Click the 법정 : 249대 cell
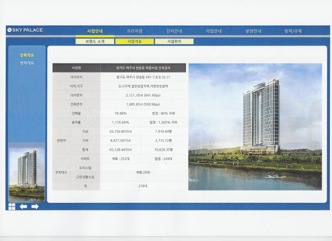Viewport: 332px width, 241px height. pyautogui.click(x=164, y=159)
